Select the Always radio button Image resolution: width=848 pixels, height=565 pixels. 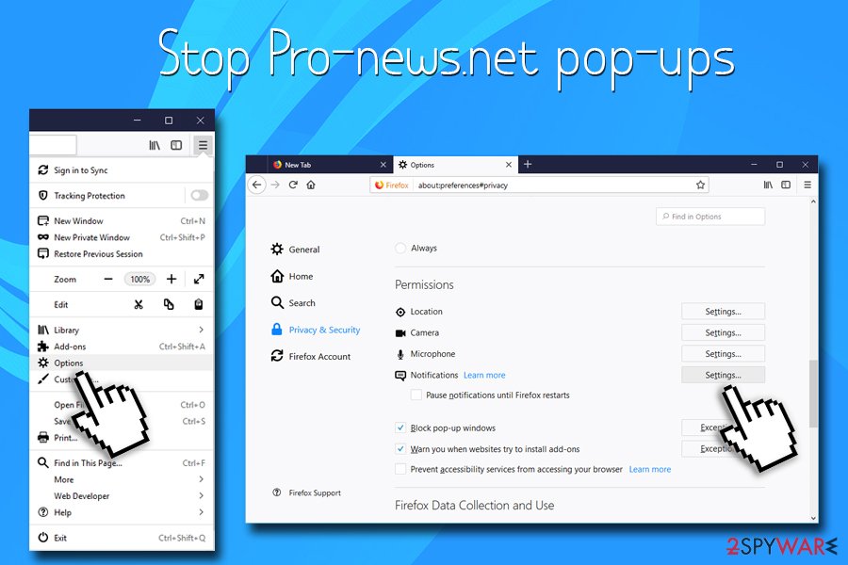click(400, 249)
